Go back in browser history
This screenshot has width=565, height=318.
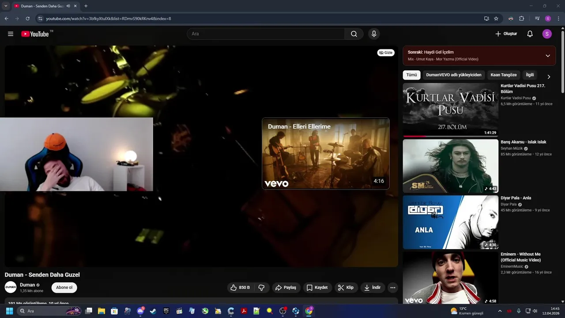tap(6, 19)
